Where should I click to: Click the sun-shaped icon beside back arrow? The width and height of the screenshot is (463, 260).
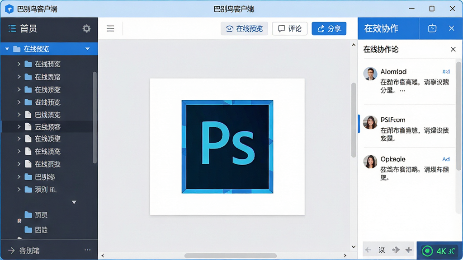click(x=382, y=250)
